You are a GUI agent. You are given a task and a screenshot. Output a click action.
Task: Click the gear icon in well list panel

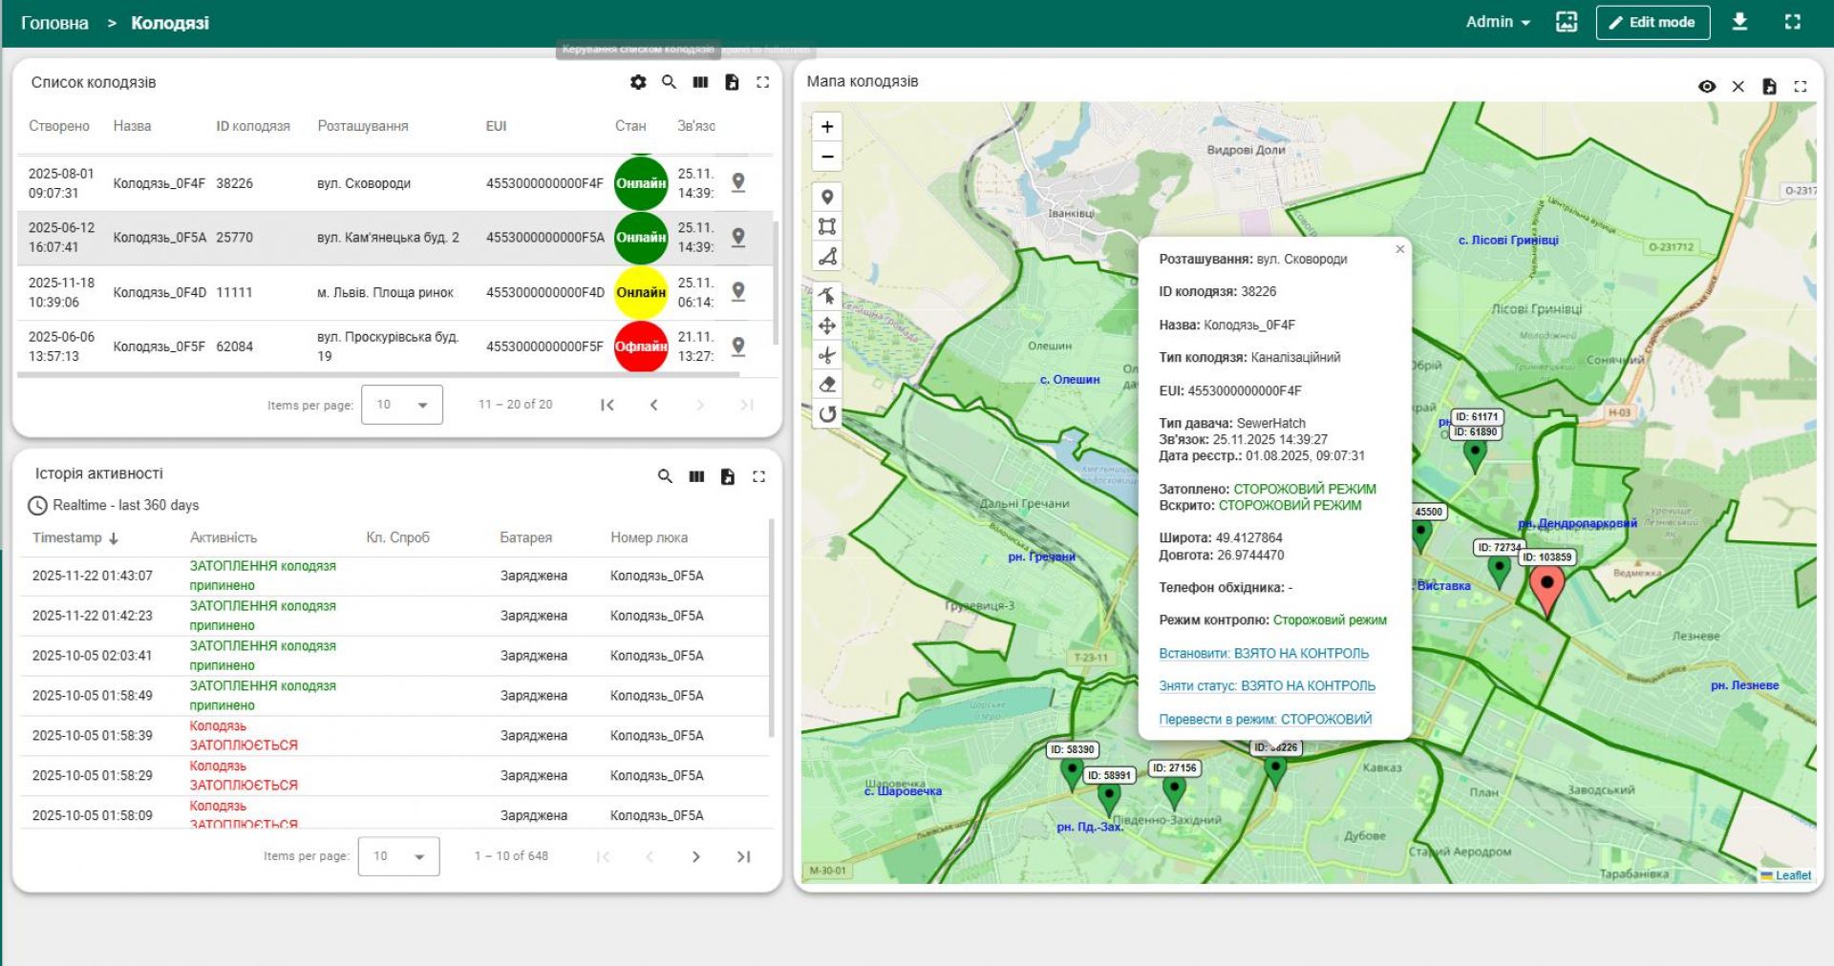638,82
